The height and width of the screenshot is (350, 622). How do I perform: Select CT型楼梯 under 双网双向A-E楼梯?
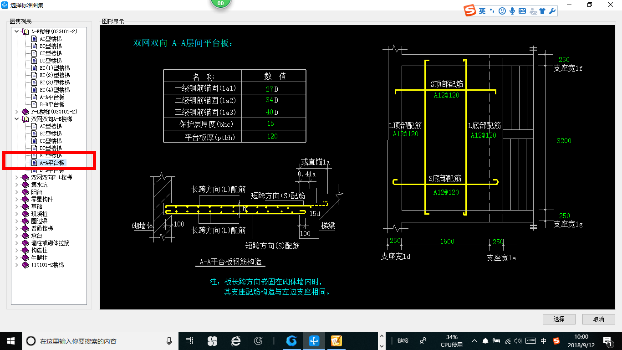tap(51, 141)
